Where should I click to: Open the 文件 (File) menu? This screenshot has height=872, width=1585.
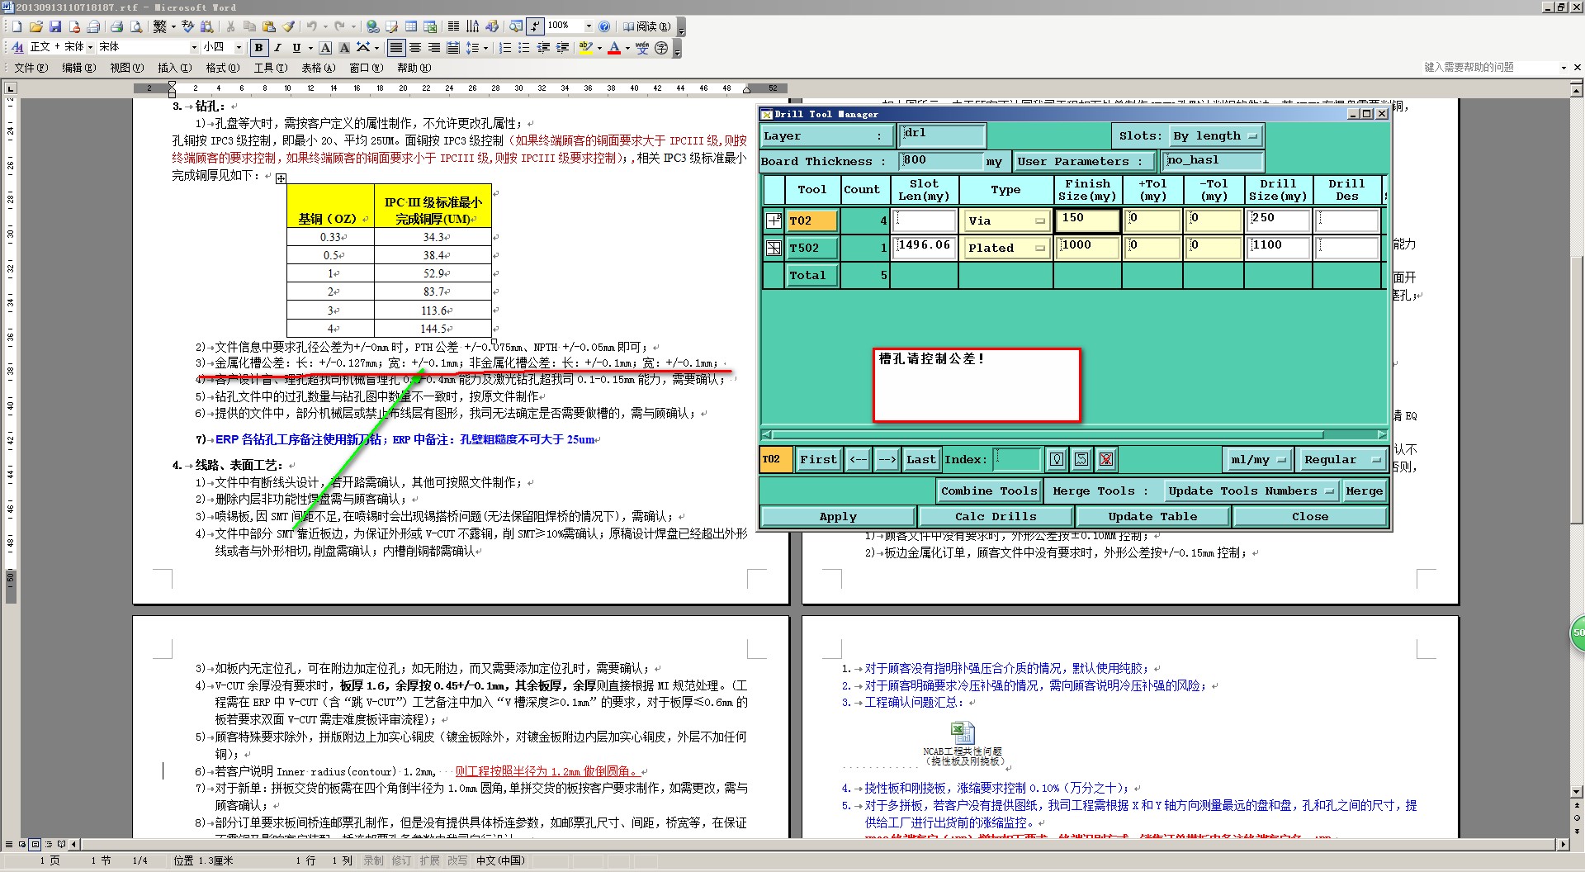click(31, 68)
